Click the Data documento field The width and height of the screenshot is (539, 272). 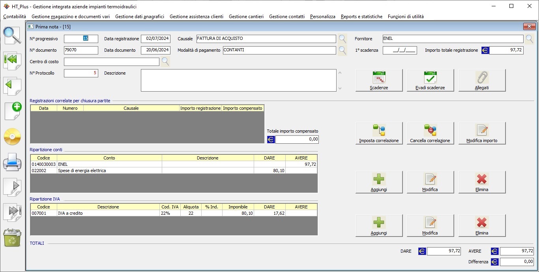coord(155,50)
